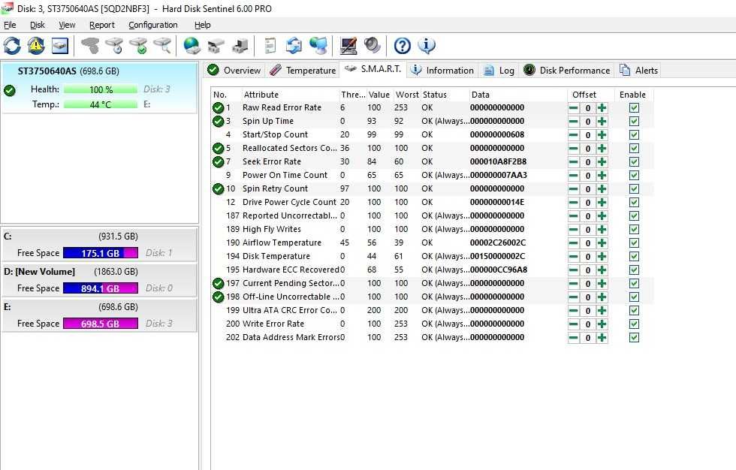Click the Attribute column header
The height and width of the screenshot is (470, 736).
click(x=290, y=95)
